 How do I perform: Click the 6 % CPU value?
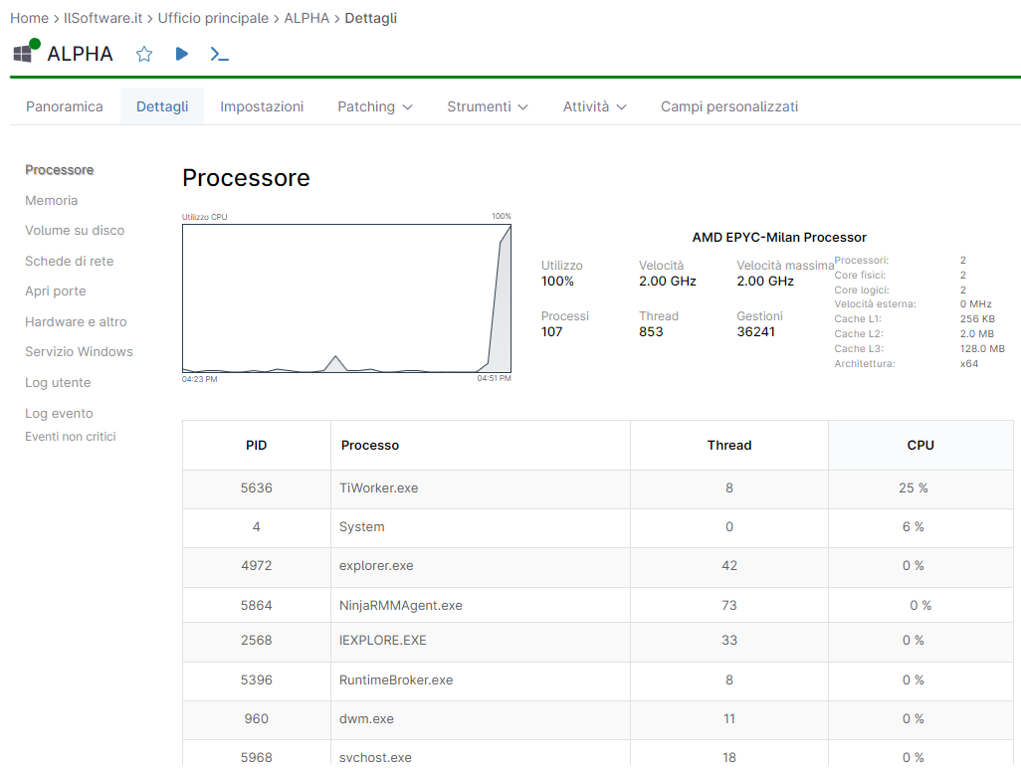tap(913, 526)
